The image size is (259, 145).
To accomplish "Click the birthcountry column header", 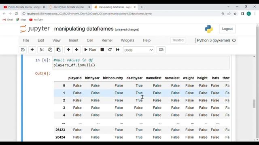I will 113,78.
